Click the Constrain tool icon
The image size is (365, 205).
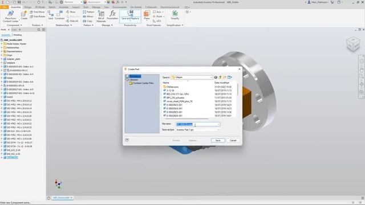[x=59, y=14]
